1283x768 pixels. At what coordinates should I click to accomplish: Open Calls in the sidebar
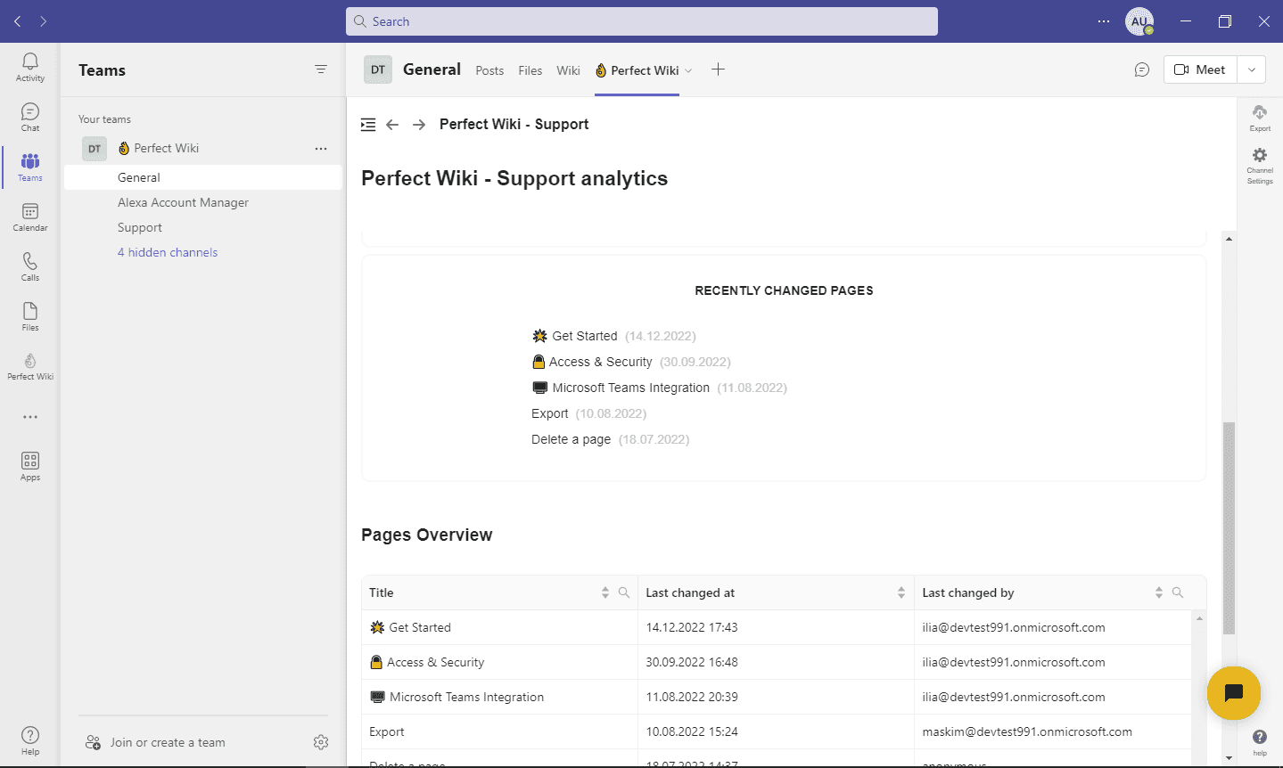point(30,267)
